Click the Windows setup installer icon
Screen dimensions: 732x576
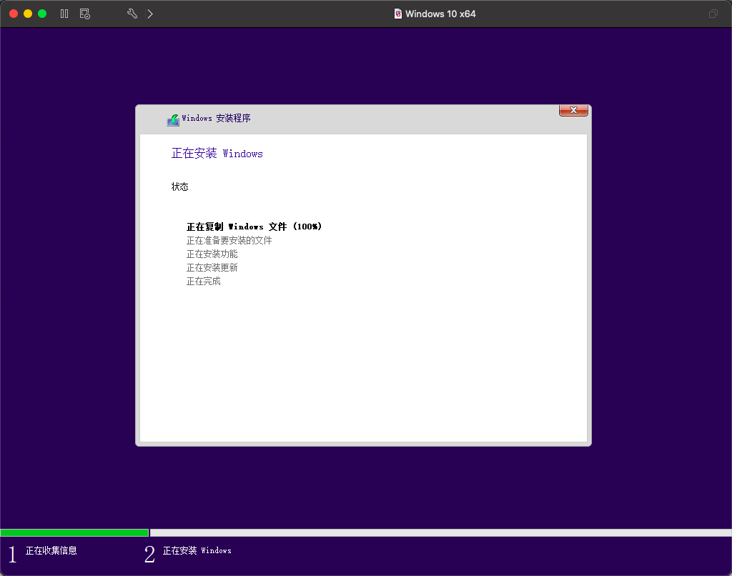click(x=173, y=120)
